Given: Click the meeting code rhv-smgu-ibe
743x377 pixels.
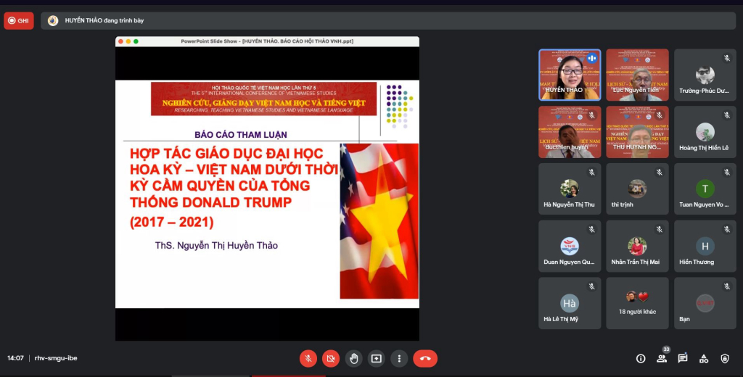Looking at the screenshot, I should pyautogui.click(x=56, y=359).
